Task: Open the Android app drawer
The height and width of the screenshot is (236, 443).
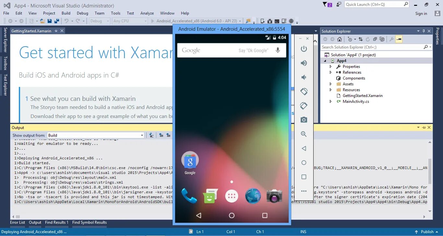Action: coord(232,196)
